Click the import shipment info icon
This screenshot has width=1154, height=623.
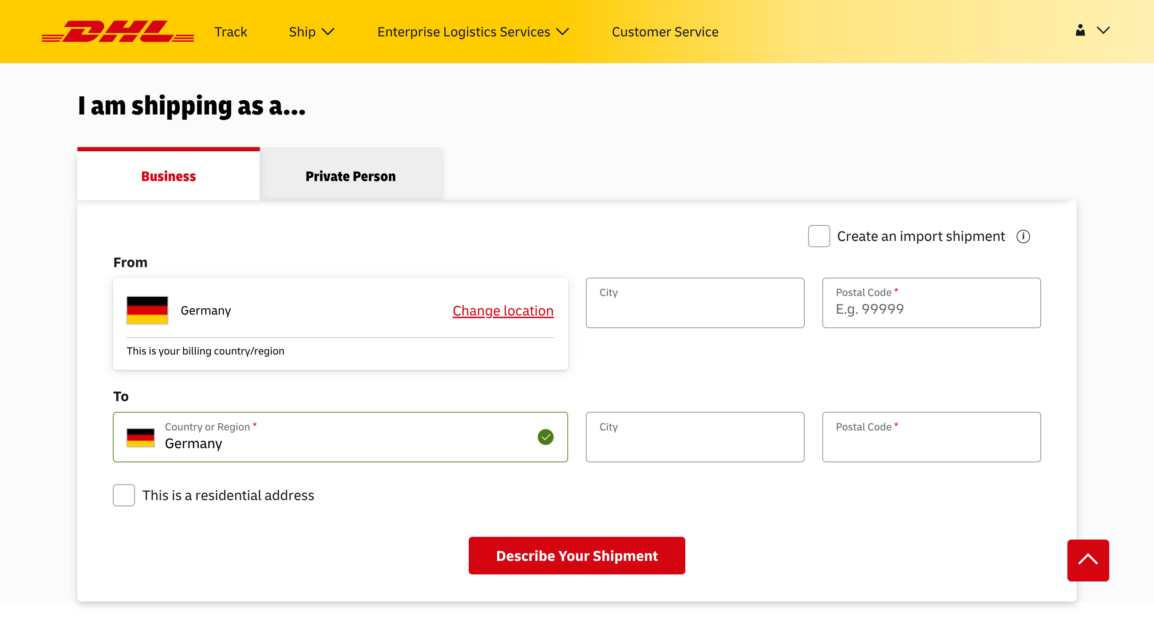[1023, 236]
